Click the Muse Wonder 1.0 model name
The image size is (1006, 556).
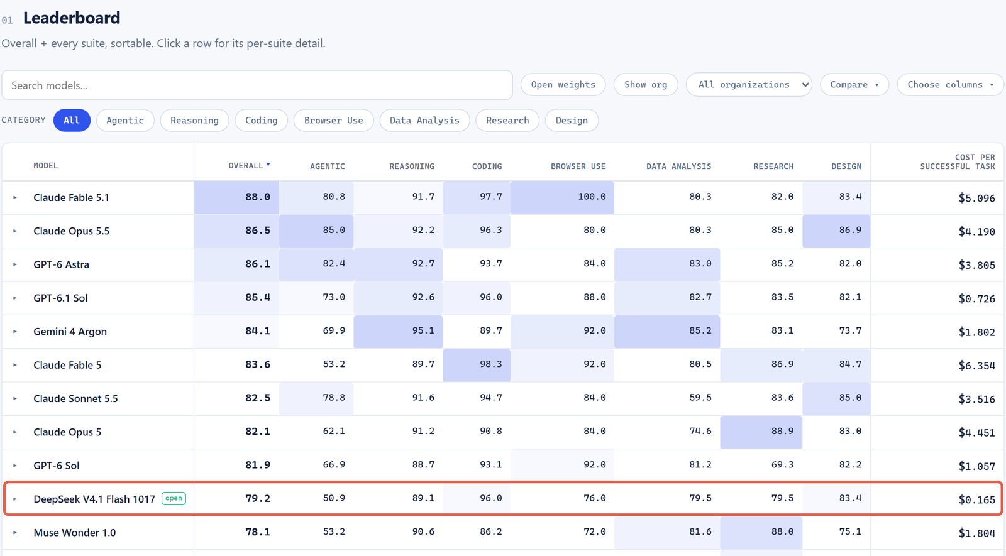click(75, 533)
